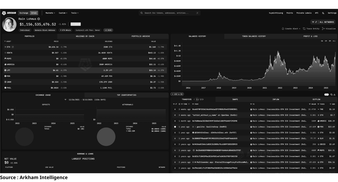The image size is (338, 182).
Task: Set balance chart range to 1W
Action: click(x=322, y=41)
